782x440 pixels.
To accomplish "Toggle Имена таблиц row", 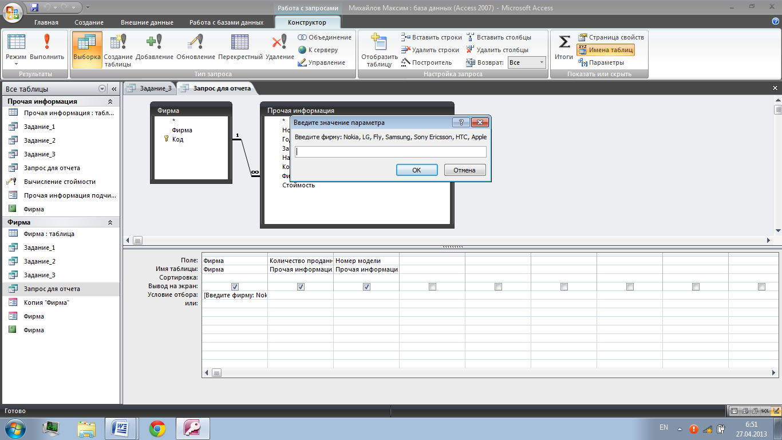I will point(606,50).
